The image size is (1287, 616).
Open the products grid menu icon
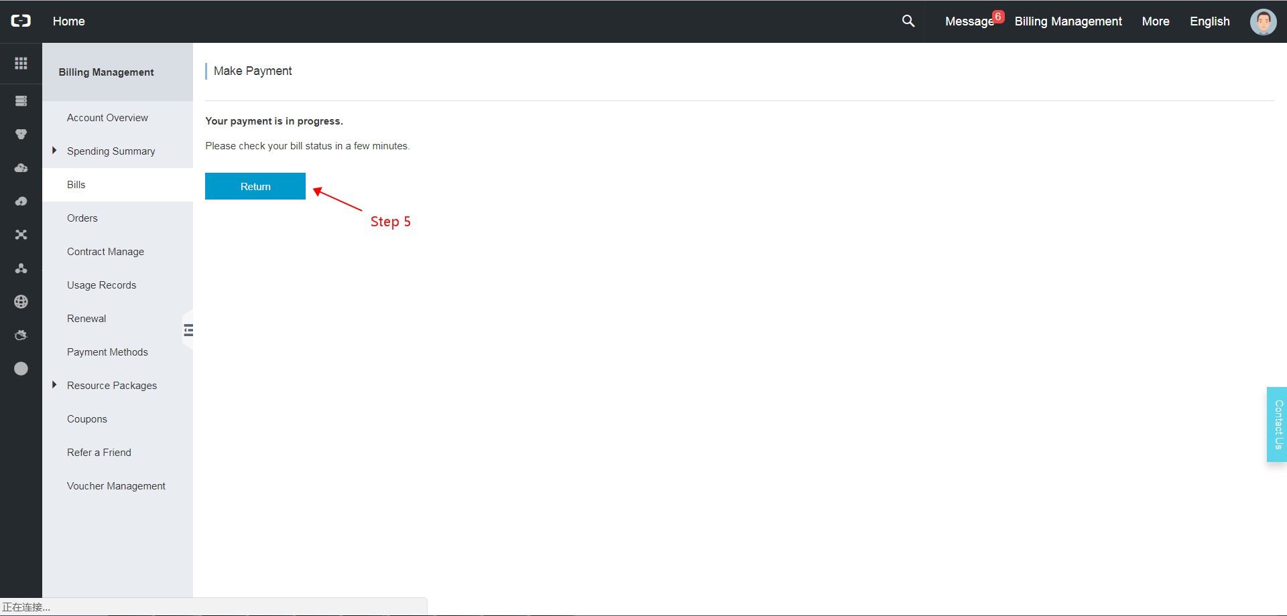point(21,63)
